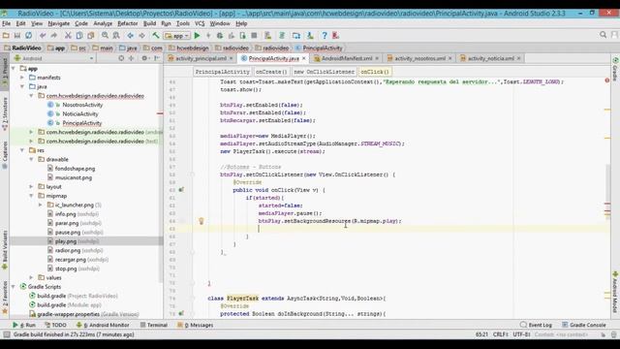Collapse the mipmap folder

tap(31, 196)
